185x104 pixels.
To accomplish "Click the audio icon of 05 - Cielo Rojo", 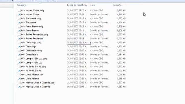I will [19, 47].
